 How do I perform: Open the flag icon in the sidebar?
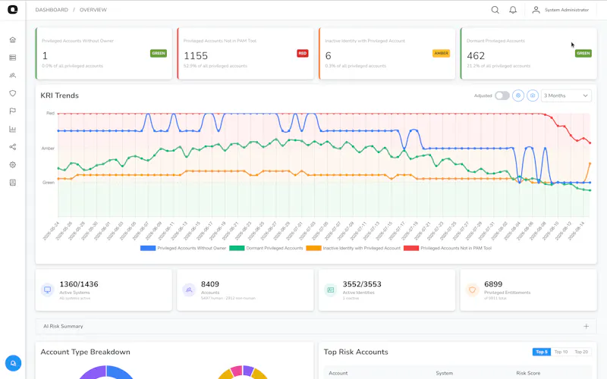tap(13, 111)
